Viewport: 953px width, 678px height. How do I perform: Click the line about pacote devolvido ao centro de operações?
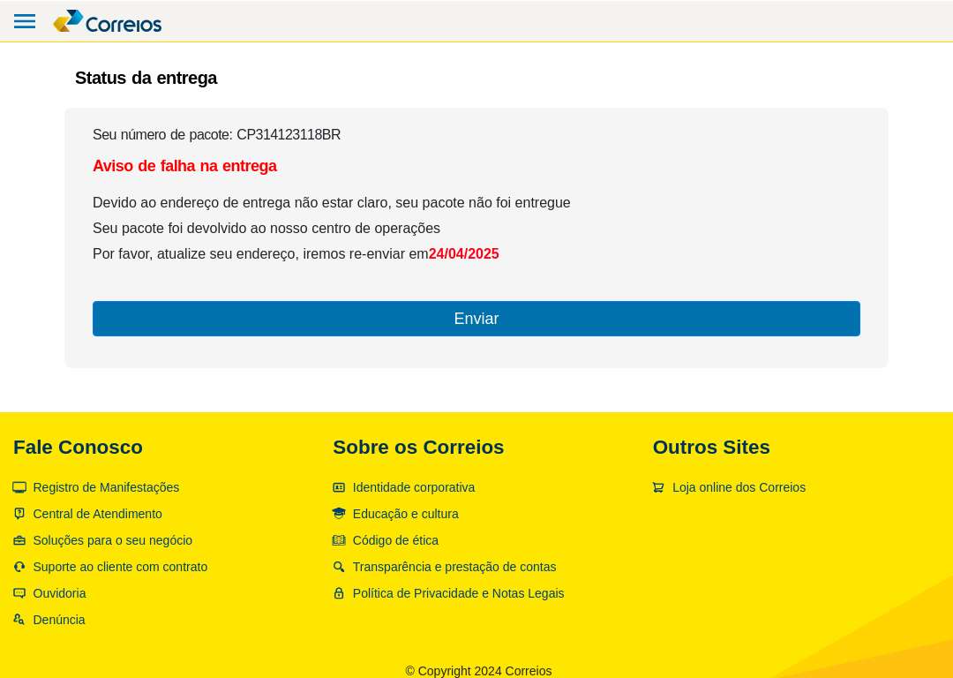[x=266, y=229]
